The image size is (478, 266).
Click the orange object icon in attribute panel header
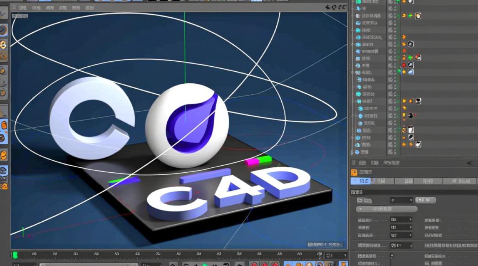tap(354, 172)
